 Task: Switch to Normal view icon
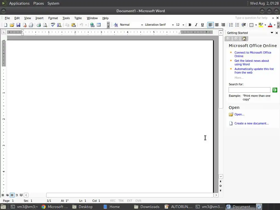[3, 195]
